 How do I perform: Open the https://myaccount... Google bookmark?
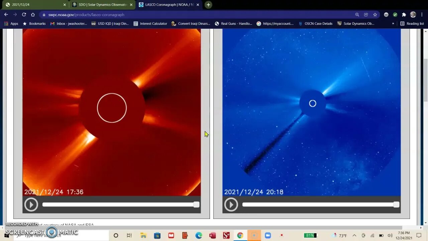click(x=275, y=24)
